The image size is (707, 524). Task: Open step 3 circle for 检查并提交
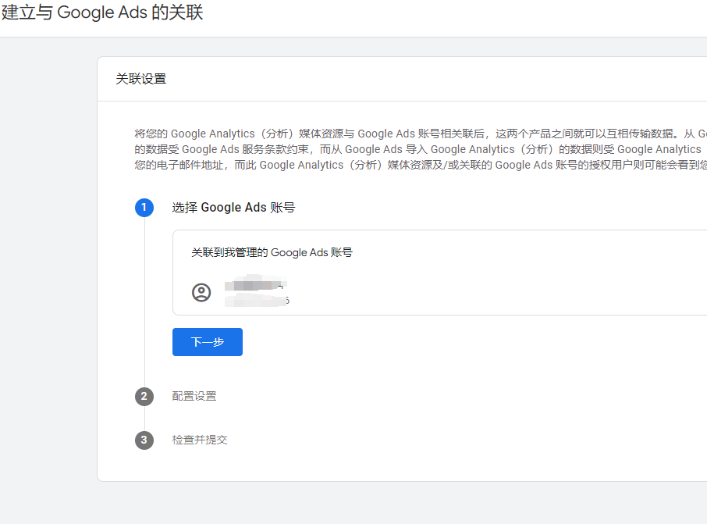coord(144,440)
